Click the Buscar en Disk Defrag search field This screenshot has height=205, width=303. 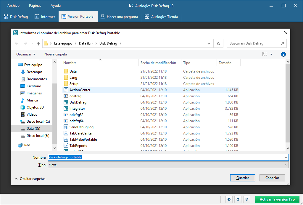pyautogui.click(x=254, y=43)
